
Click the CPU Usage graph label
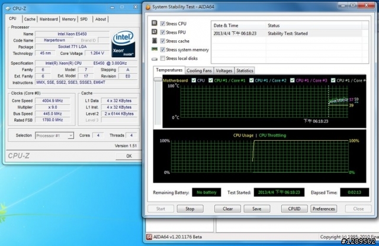(243, 135)
